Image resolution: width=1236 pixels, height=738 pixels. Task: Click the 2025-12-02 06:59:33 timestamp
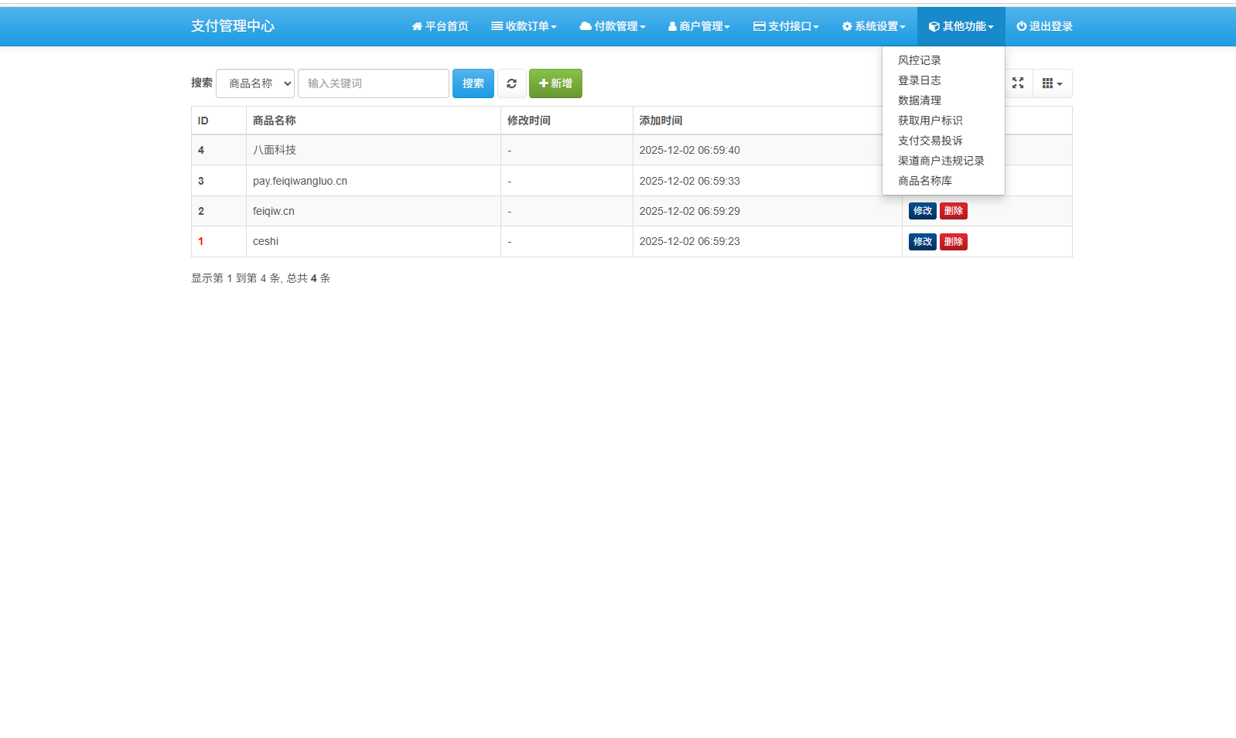point(689,181)
